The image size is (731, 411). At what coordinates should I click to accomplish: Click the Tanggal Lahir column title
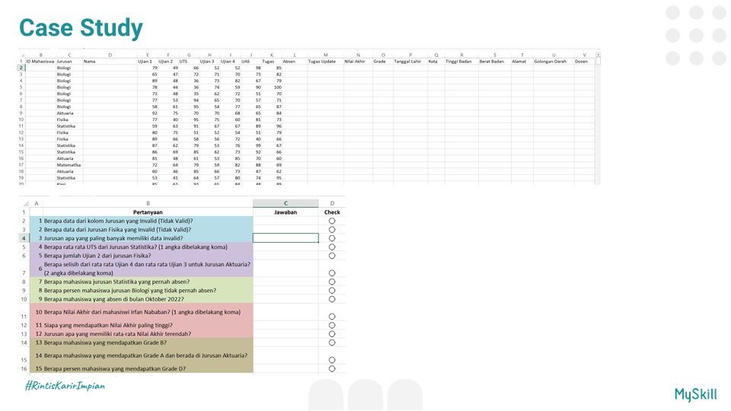(407, 62)
